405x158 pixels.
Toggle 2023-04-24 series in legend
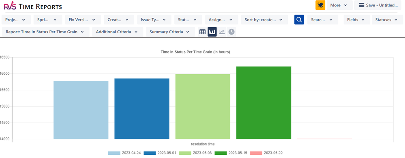click(124, 153)
